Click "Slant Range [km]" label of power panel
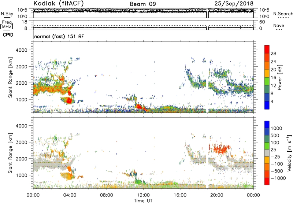 coord(10,77)
